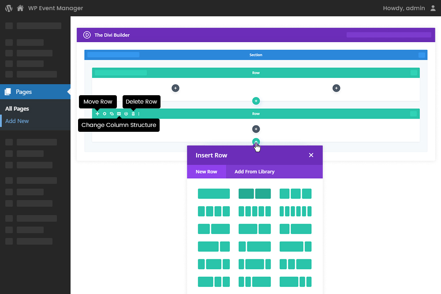Open the WordPress logo menu
Screen dimensions: 441x294
8,7
